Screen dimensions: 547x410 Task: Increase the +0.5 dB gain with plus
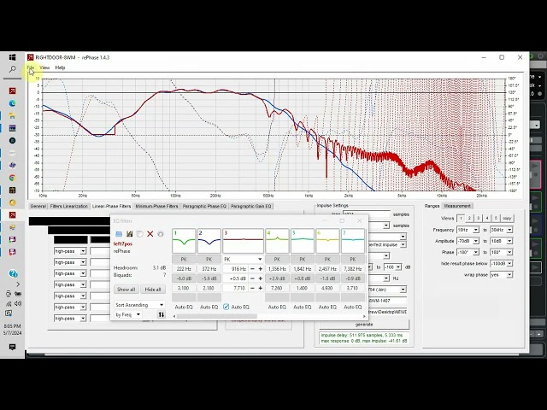click(260, 278)
